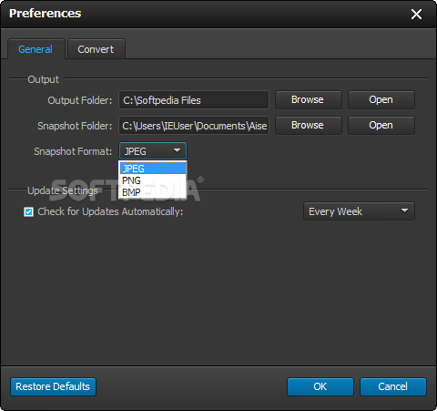The image size is (437, 411).
Task: Click the Snapshot Folder path field
Action: click(194, 126)
